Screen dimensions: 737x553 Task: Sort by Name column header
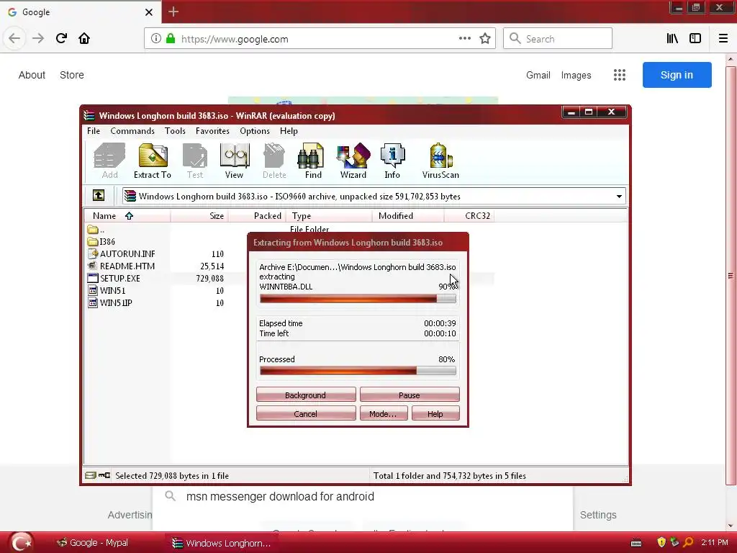point(127,216)
